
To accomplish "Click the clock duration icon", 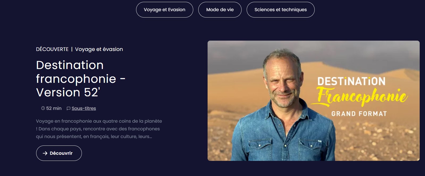I will (43, 108).
